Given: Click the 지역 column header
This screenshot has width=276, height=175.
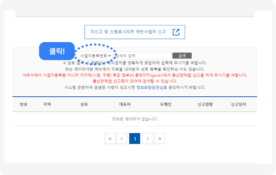Looking at the screenshot, I should 47,104.
